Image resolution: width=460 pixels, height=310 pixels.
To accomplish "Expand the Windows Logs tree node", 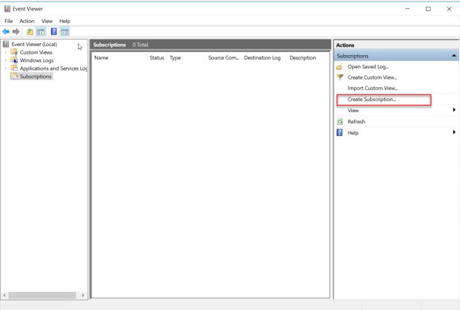I will click(6, 61).
